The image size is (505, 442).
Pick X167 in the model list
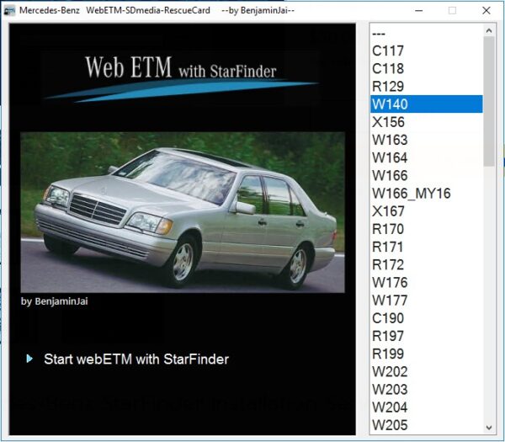(427, 211)
